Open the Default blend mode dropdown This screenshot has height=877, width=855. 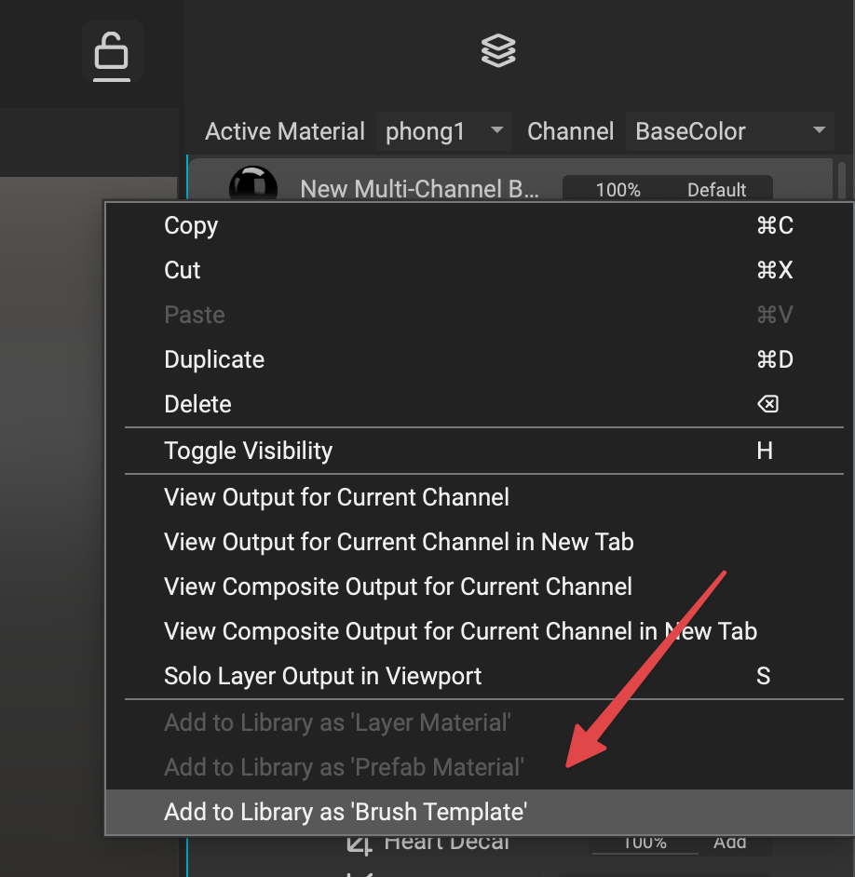[x=716, y=190]
